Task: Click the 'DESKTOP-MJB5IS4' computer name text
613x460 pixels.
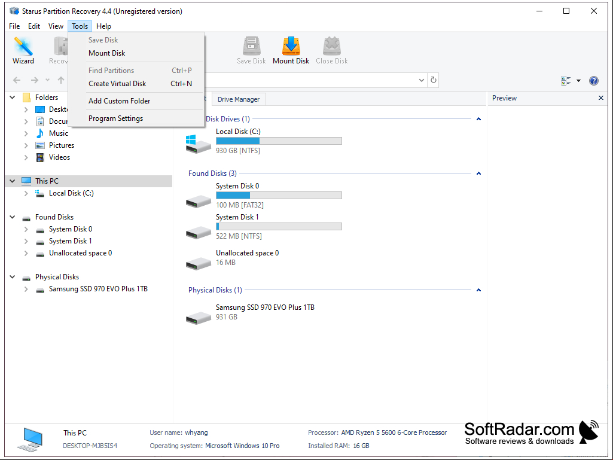Action: pos(90,446)
